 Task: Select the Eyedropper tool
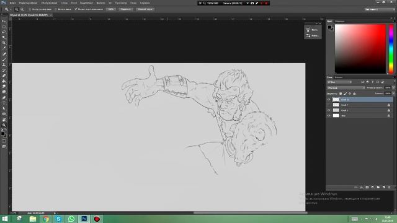(x=4, y=48)
